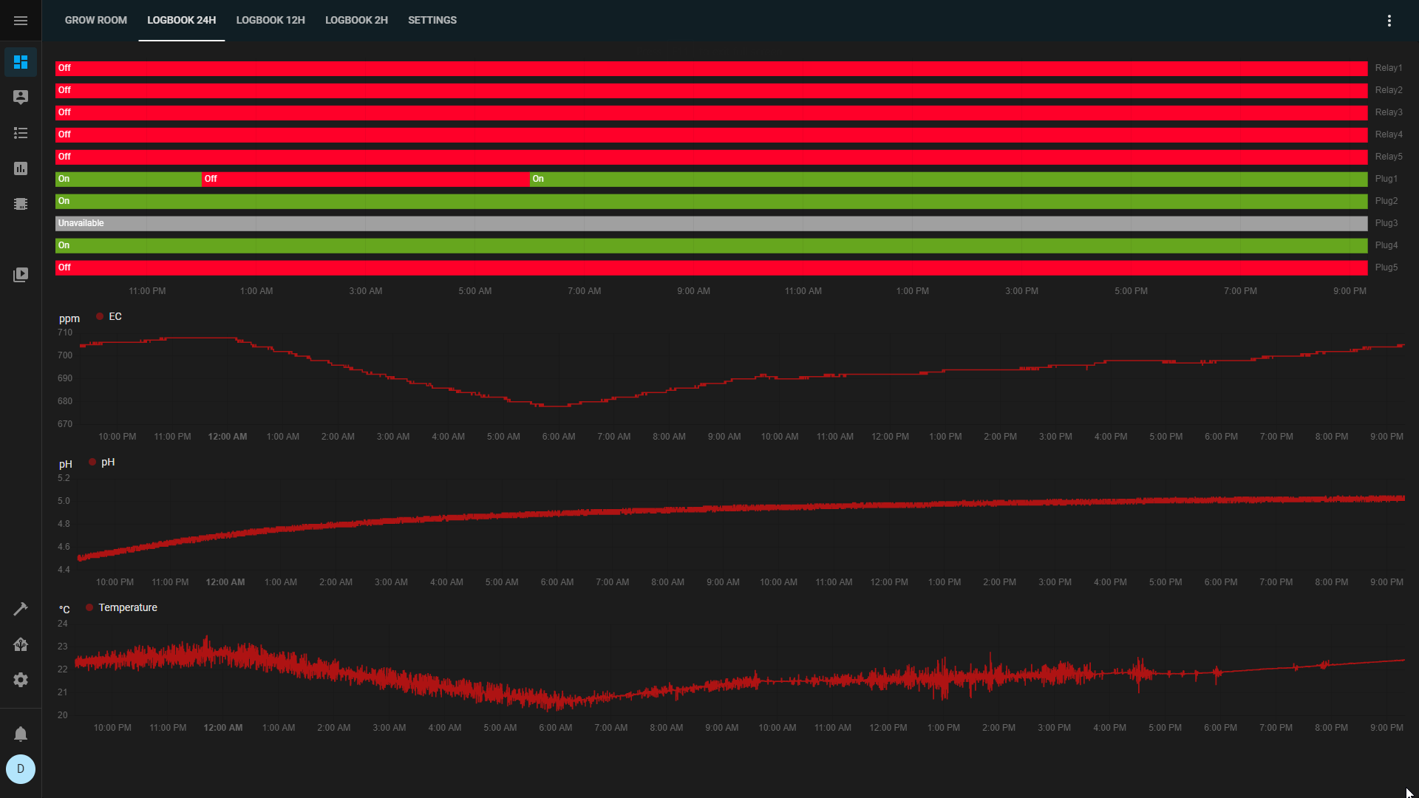Open the Configuration gear icon
The height and width of the screenshot is (798, 1419).
point(21,680)
